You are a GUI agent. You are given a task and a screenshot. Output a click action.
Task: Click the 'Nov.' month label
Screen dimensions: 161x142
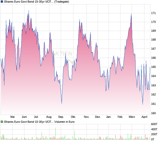(x=87, y=117)
